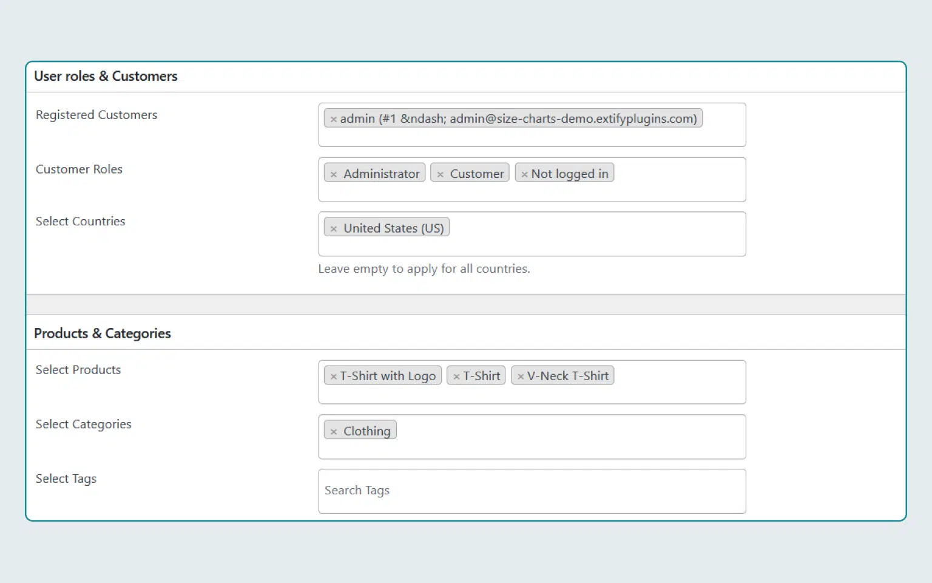This screenshot has height=583, width=932.
Task: Click the User roles & Customers heading
Action: 106,77
